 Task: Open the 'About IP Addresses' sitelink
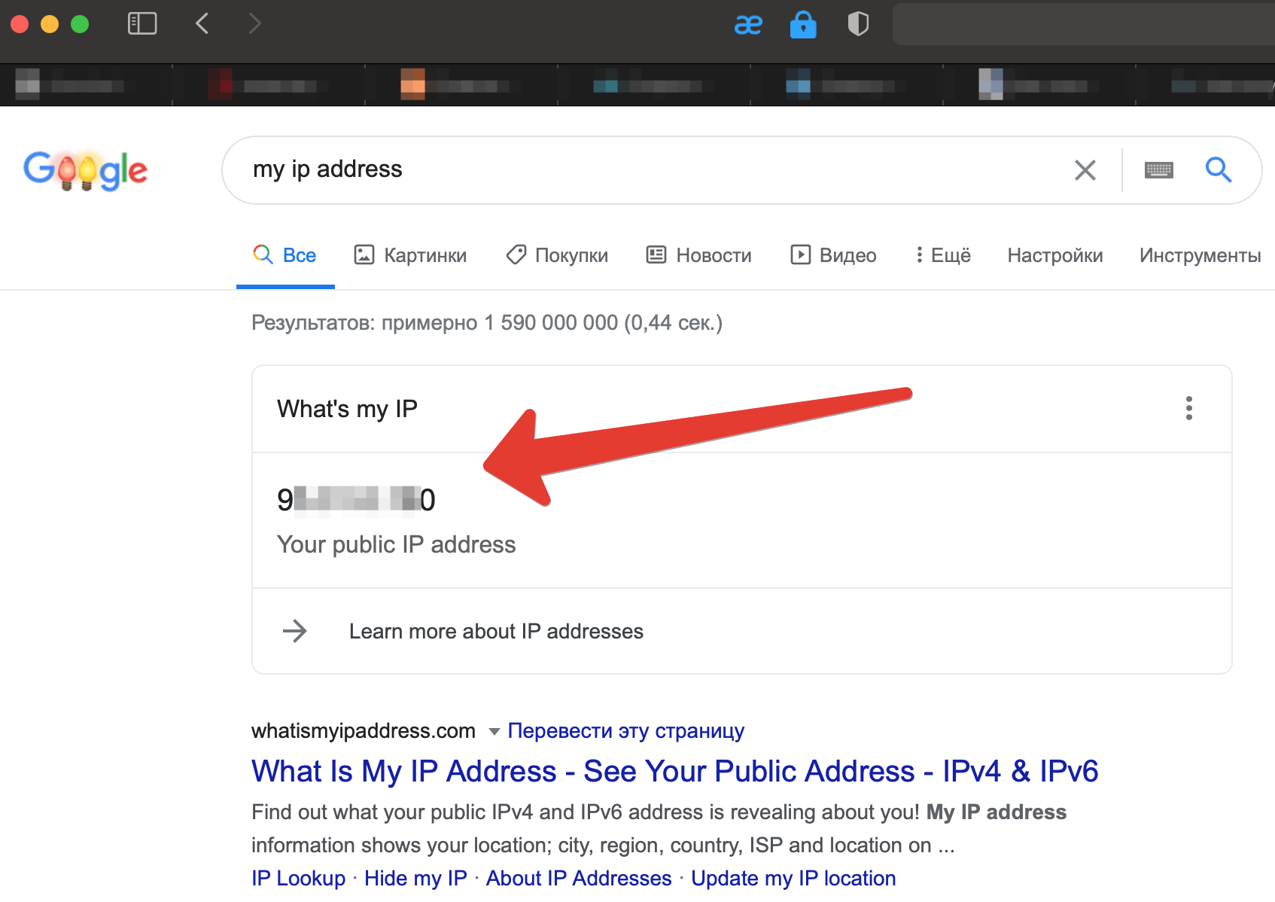coord(579,878)
